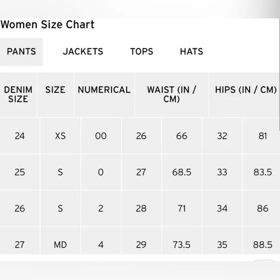Screen dimensions: 280x280
Task: Open the HATS size tab
Action: pyautogui.click(x=192, y=52)
